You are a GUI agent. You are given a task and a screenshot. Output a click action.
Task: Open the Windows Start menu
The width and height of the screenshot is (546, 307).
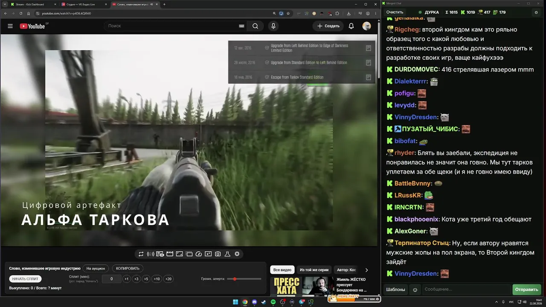click(x=235, y=302)
